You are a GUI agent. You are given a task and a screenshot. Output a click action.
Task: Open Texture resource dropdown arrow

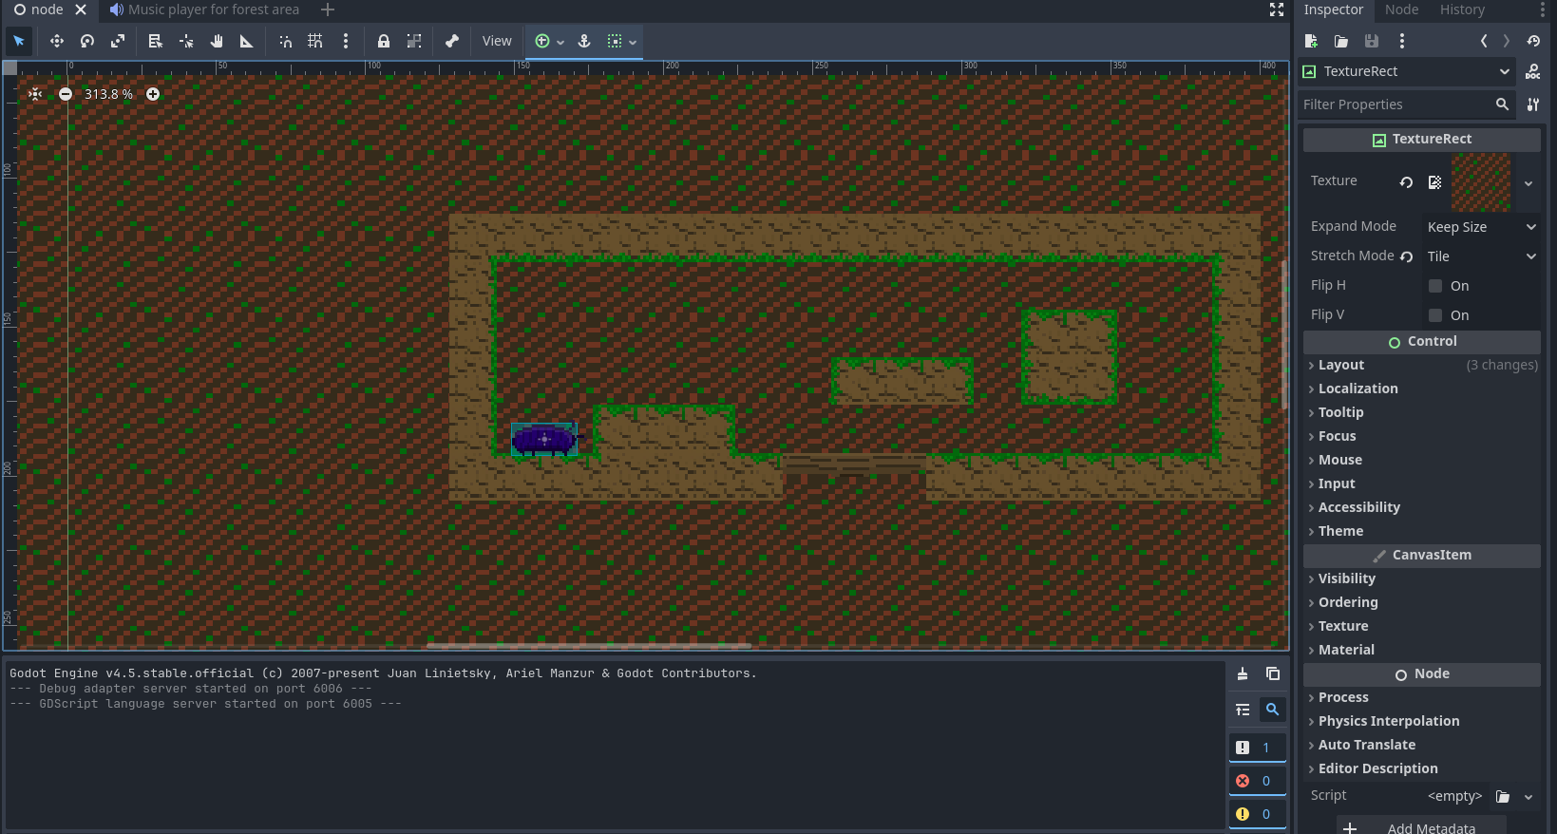point(1529,182)
